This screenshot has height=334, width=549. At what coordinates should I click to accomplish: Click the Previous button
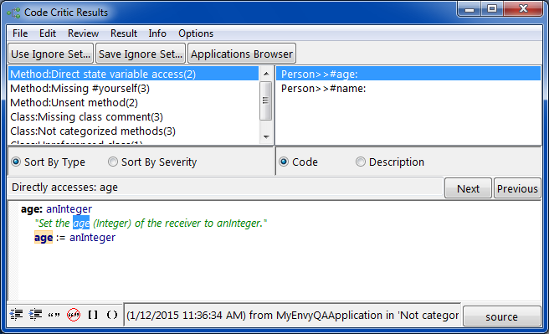pyautogui.click(x=517, y=188)
